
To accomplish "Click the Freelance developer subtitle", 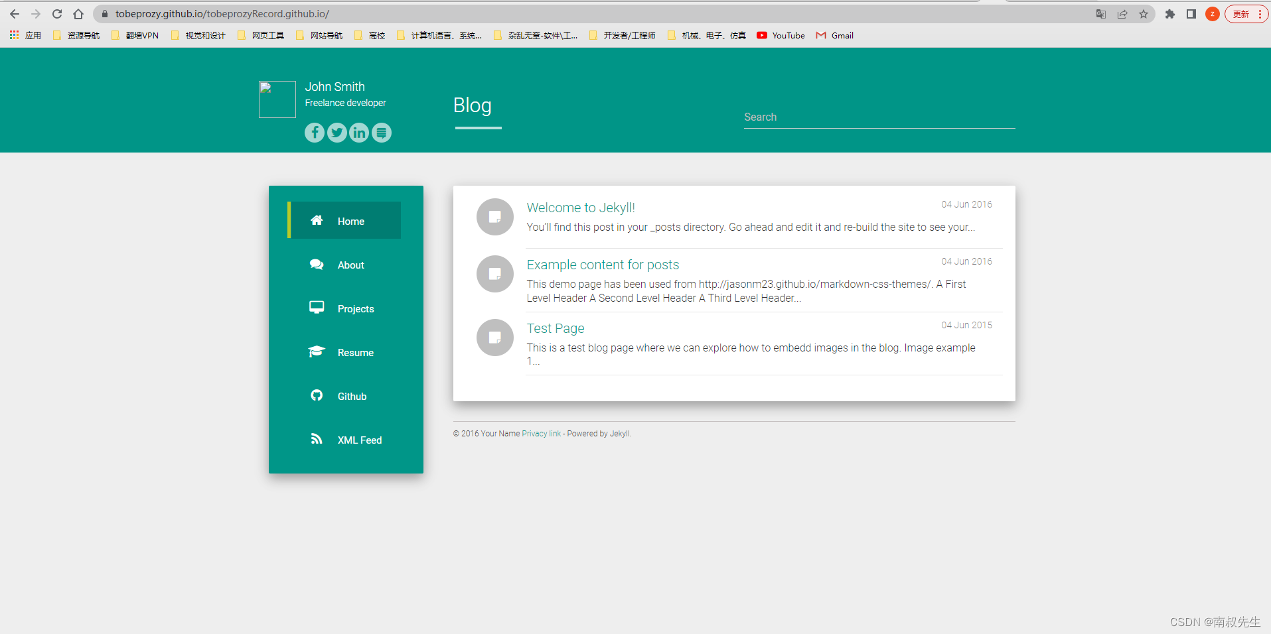I will (x=345, y=103).
